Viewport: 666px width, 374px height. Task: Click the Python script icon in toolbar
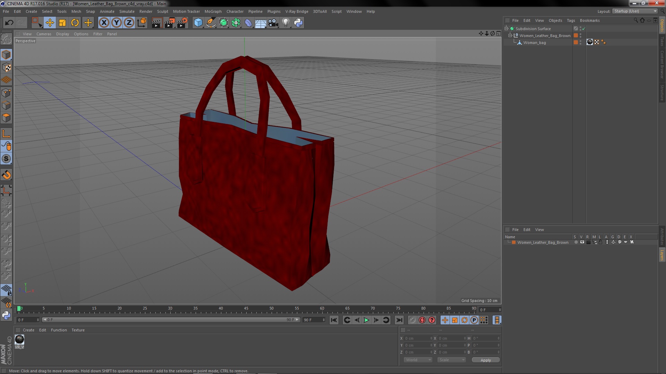(298, 23)
